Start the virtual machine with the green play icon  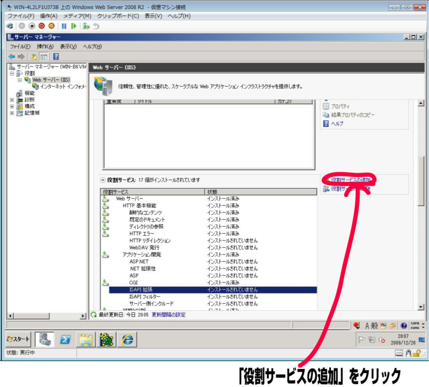pyautogui.click(x=75, y=26)
